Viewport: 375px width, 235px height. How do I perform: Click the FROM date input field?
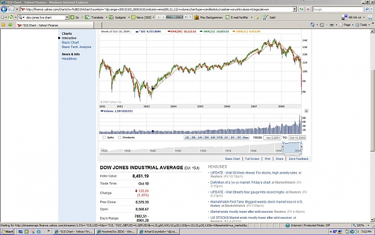pos(272,138)
